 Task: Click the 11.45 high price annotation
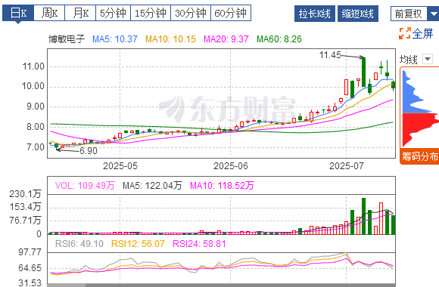tap(330, 55)
